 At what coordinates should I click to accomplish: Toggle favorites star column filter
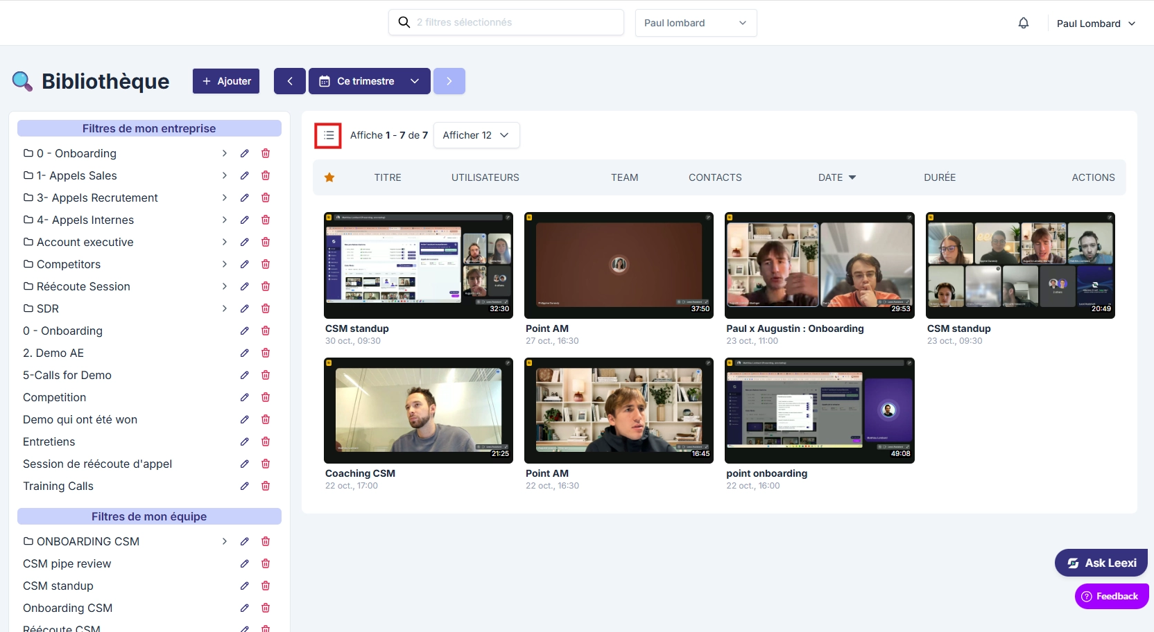pos(329,177)
